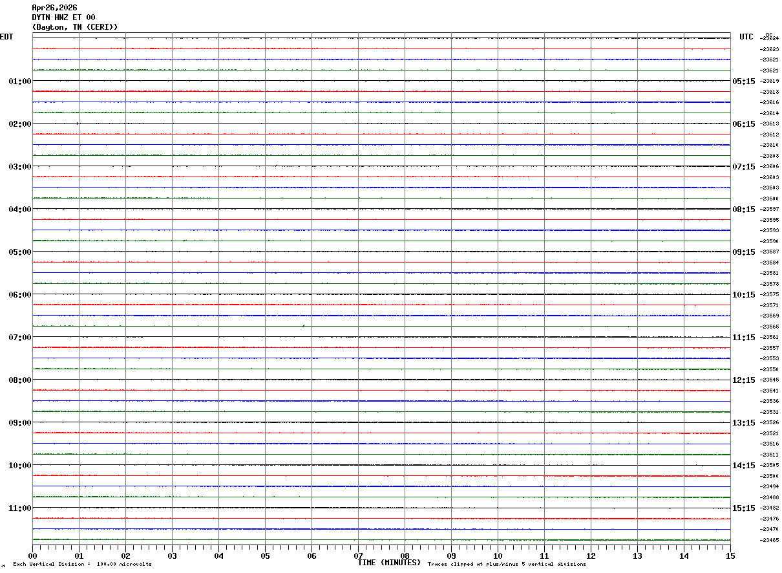The image size is (782, 573).
Task: Click the (Dayton, TN (CERI)) location text
Action: pos(75,27)
